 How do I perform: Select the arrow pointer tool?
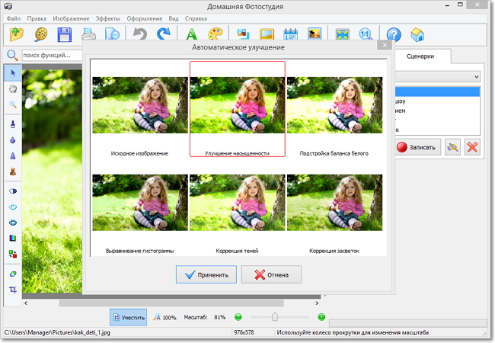[13, 73]
